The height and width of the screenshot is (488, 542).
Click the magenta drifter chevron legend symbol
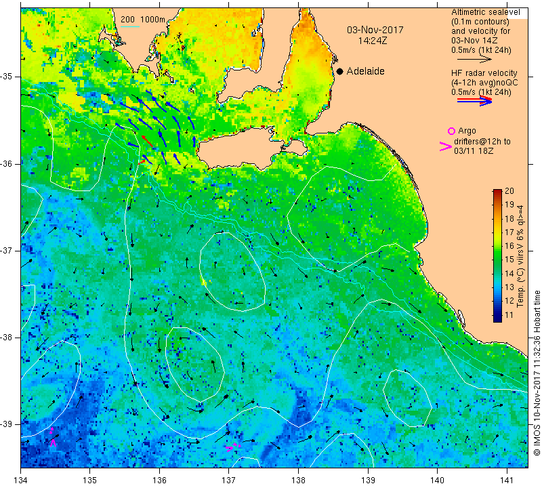coord(446,146)
